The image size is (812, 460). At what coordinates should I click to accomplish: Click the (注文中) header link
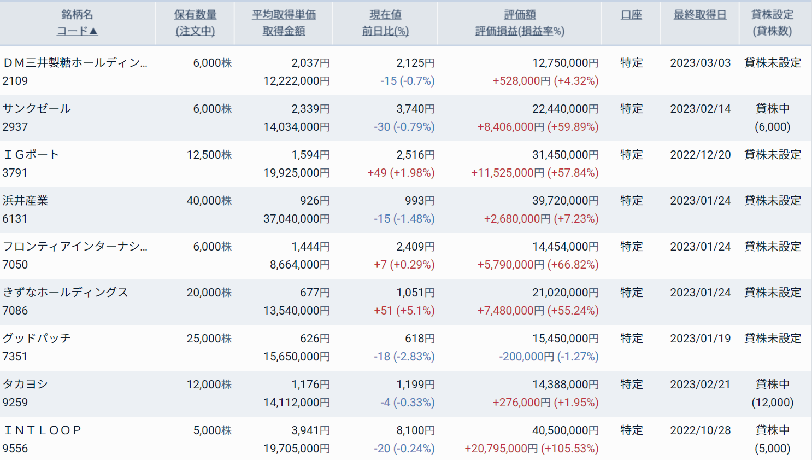[x=195, y=31]
